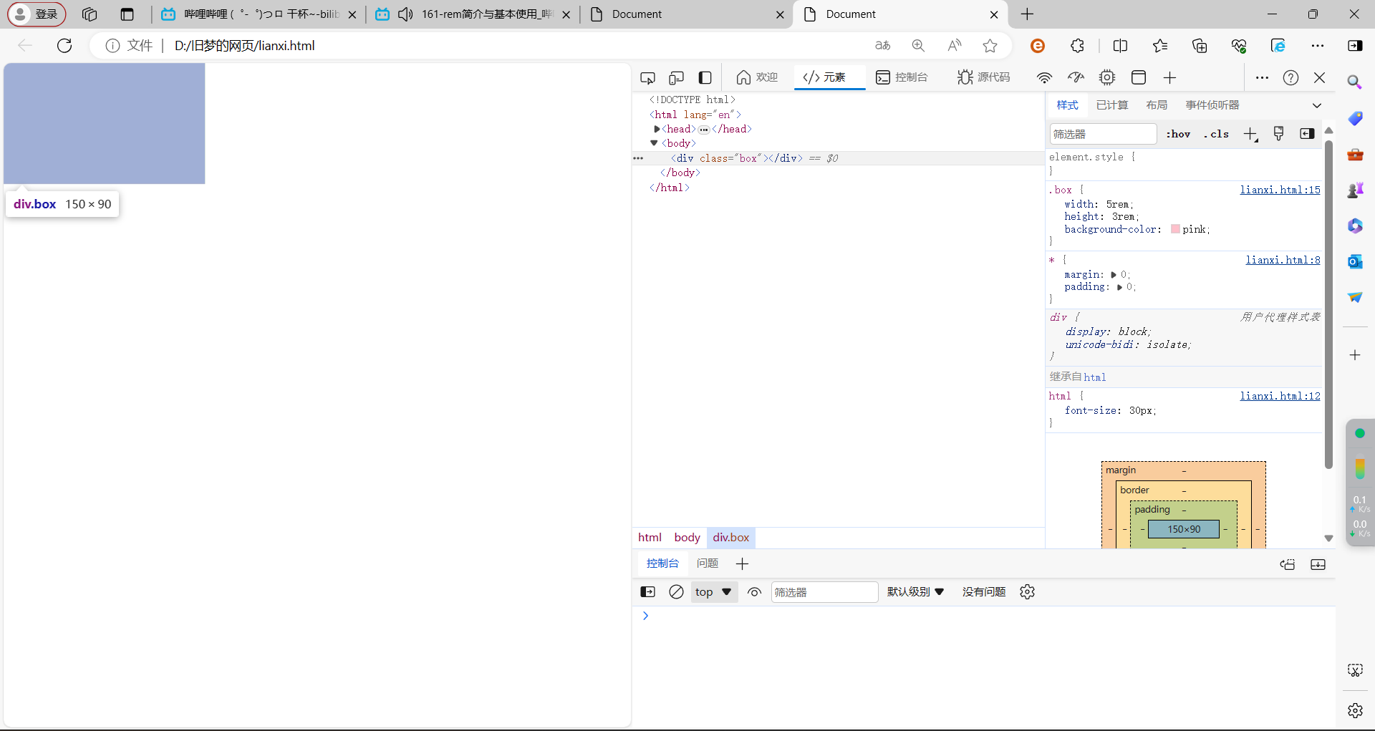
Task: Refresh the page with reload icon
Action: coord(64,45)
